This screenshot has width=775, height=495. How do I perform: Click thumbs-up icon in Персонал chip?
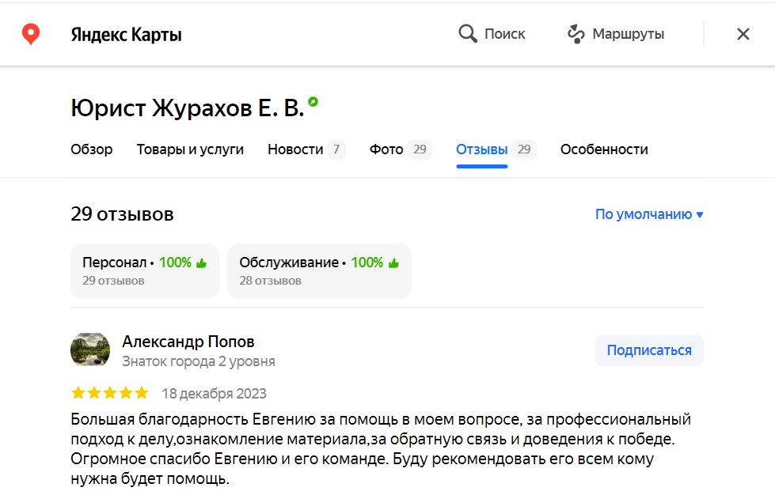tap(201, 263)
